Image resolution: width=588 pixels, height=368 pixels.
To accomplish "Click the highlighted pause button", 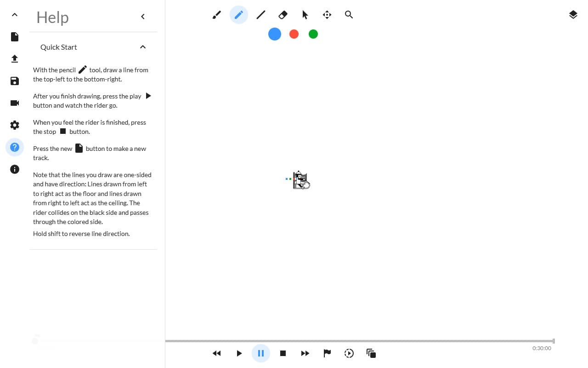I will click(261, 353).
